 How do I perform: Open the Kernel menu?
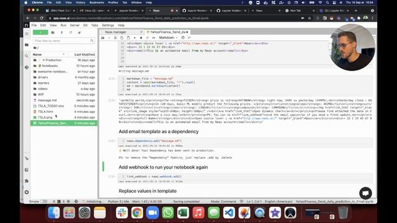(x=74, y=25)
